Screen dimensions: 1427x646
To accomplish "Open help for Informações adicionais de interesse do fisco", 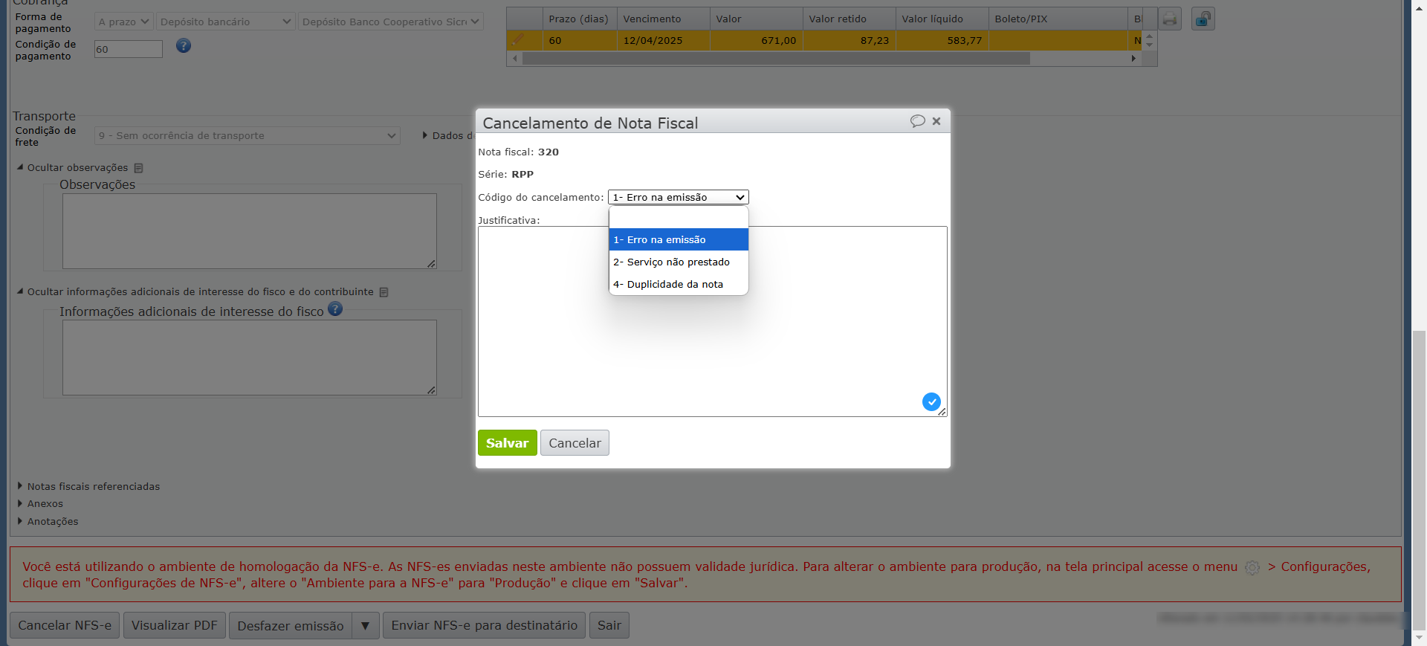I will (335, 309).
